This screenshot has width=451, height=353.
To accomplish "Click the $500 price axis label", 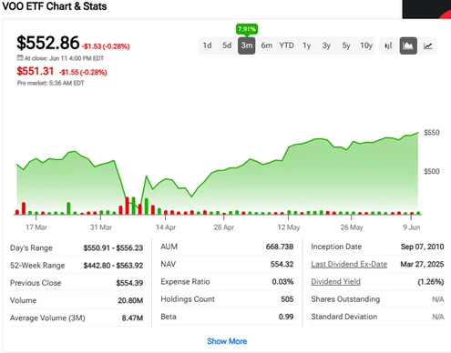I will [432, 171].
